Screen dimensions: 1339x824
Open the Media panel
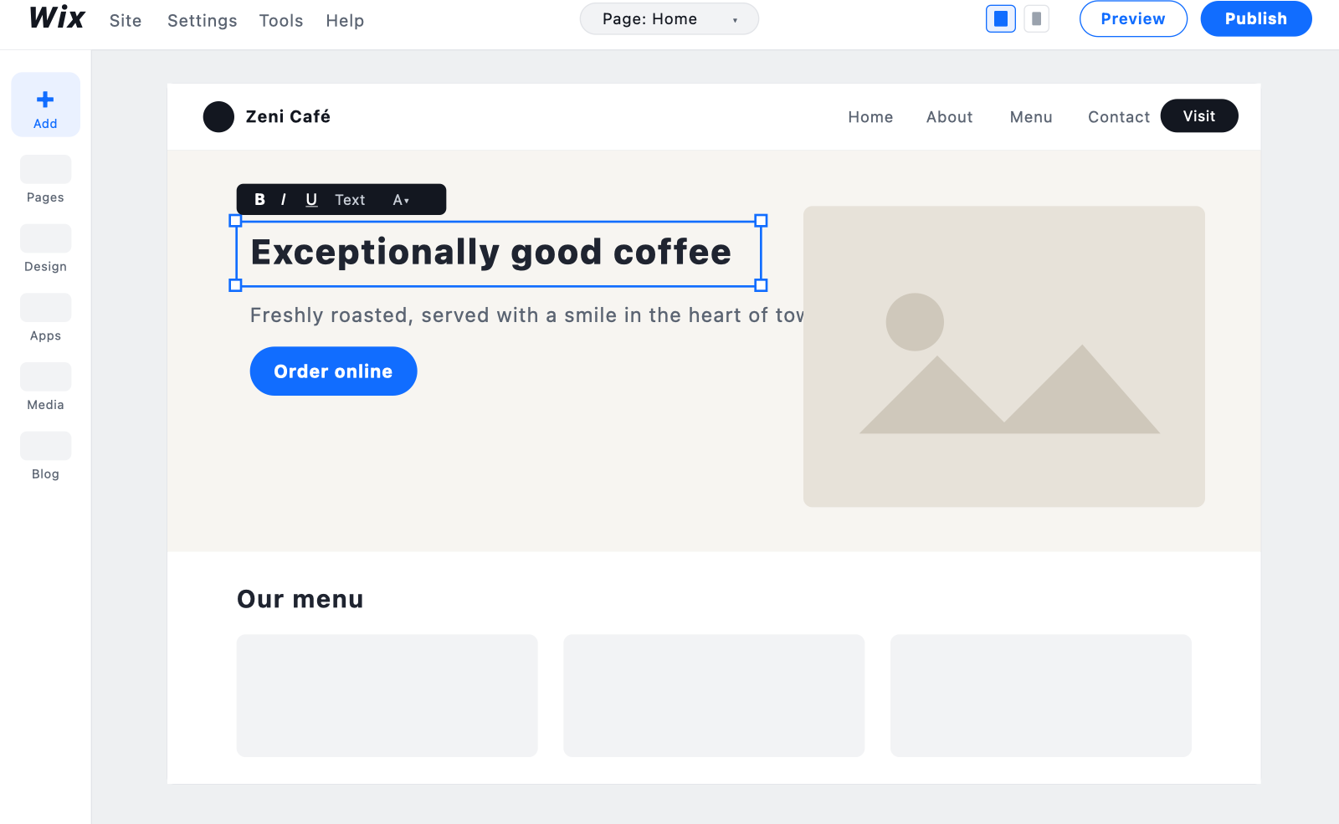pos(45,387)
